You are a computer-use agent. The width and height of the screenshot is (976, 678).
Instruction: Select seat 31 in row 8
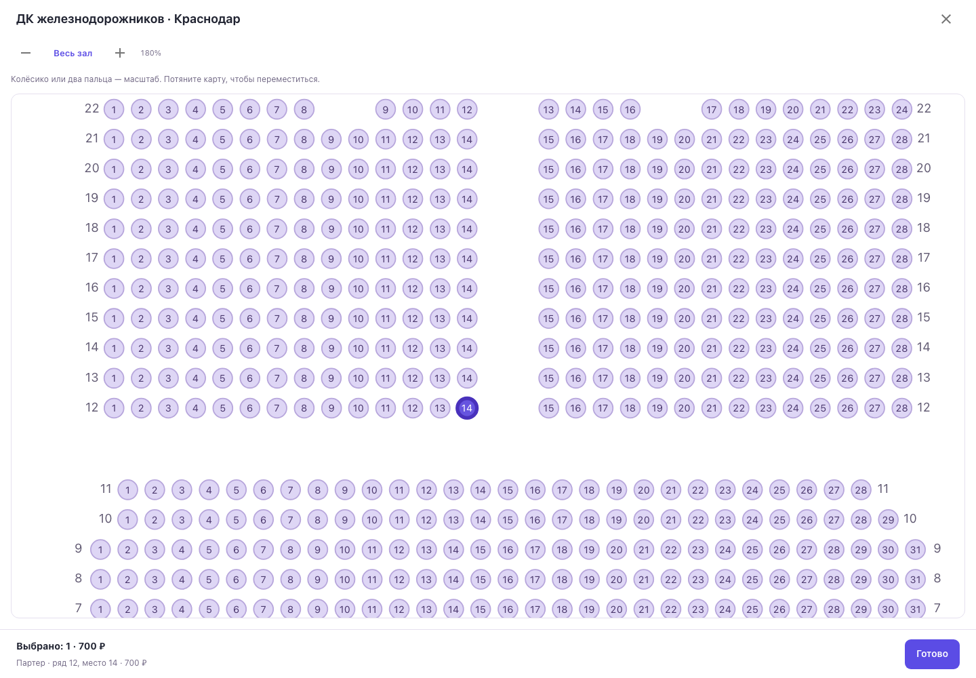pyautogui.click(x=916, y=580)
